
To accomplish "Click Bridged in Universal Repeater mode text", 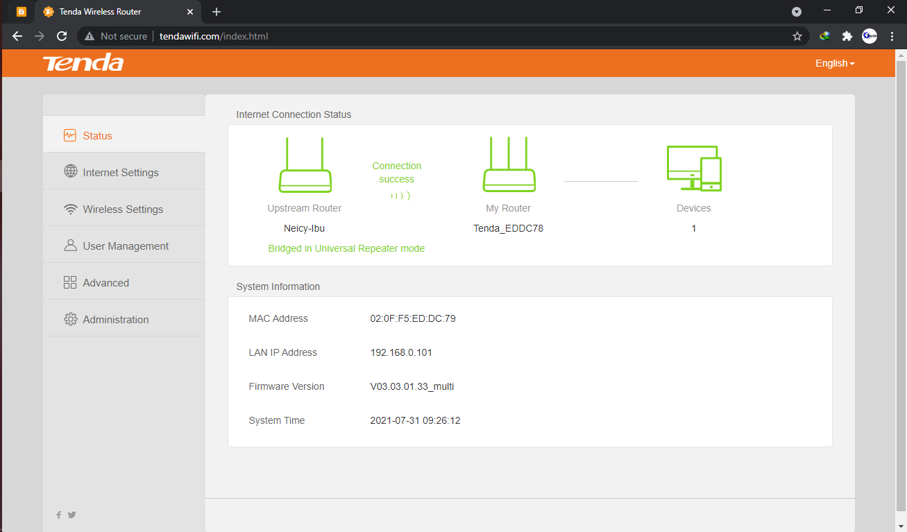I will pyautogui.click(x=346, y=248).
